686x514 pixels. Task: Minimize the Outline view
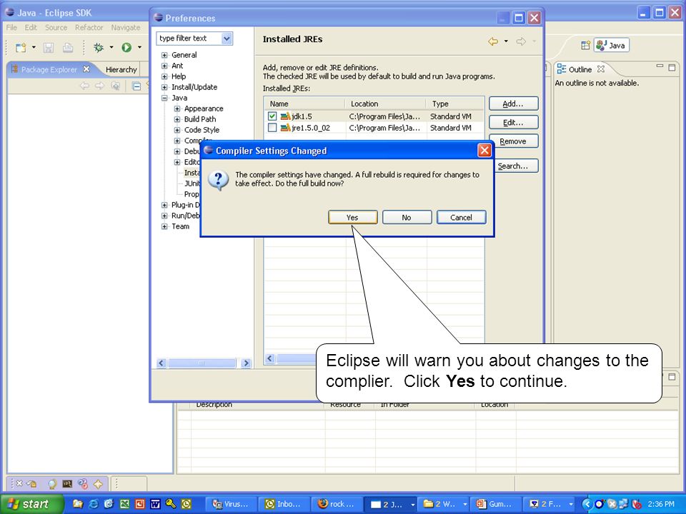click(660, 66)
